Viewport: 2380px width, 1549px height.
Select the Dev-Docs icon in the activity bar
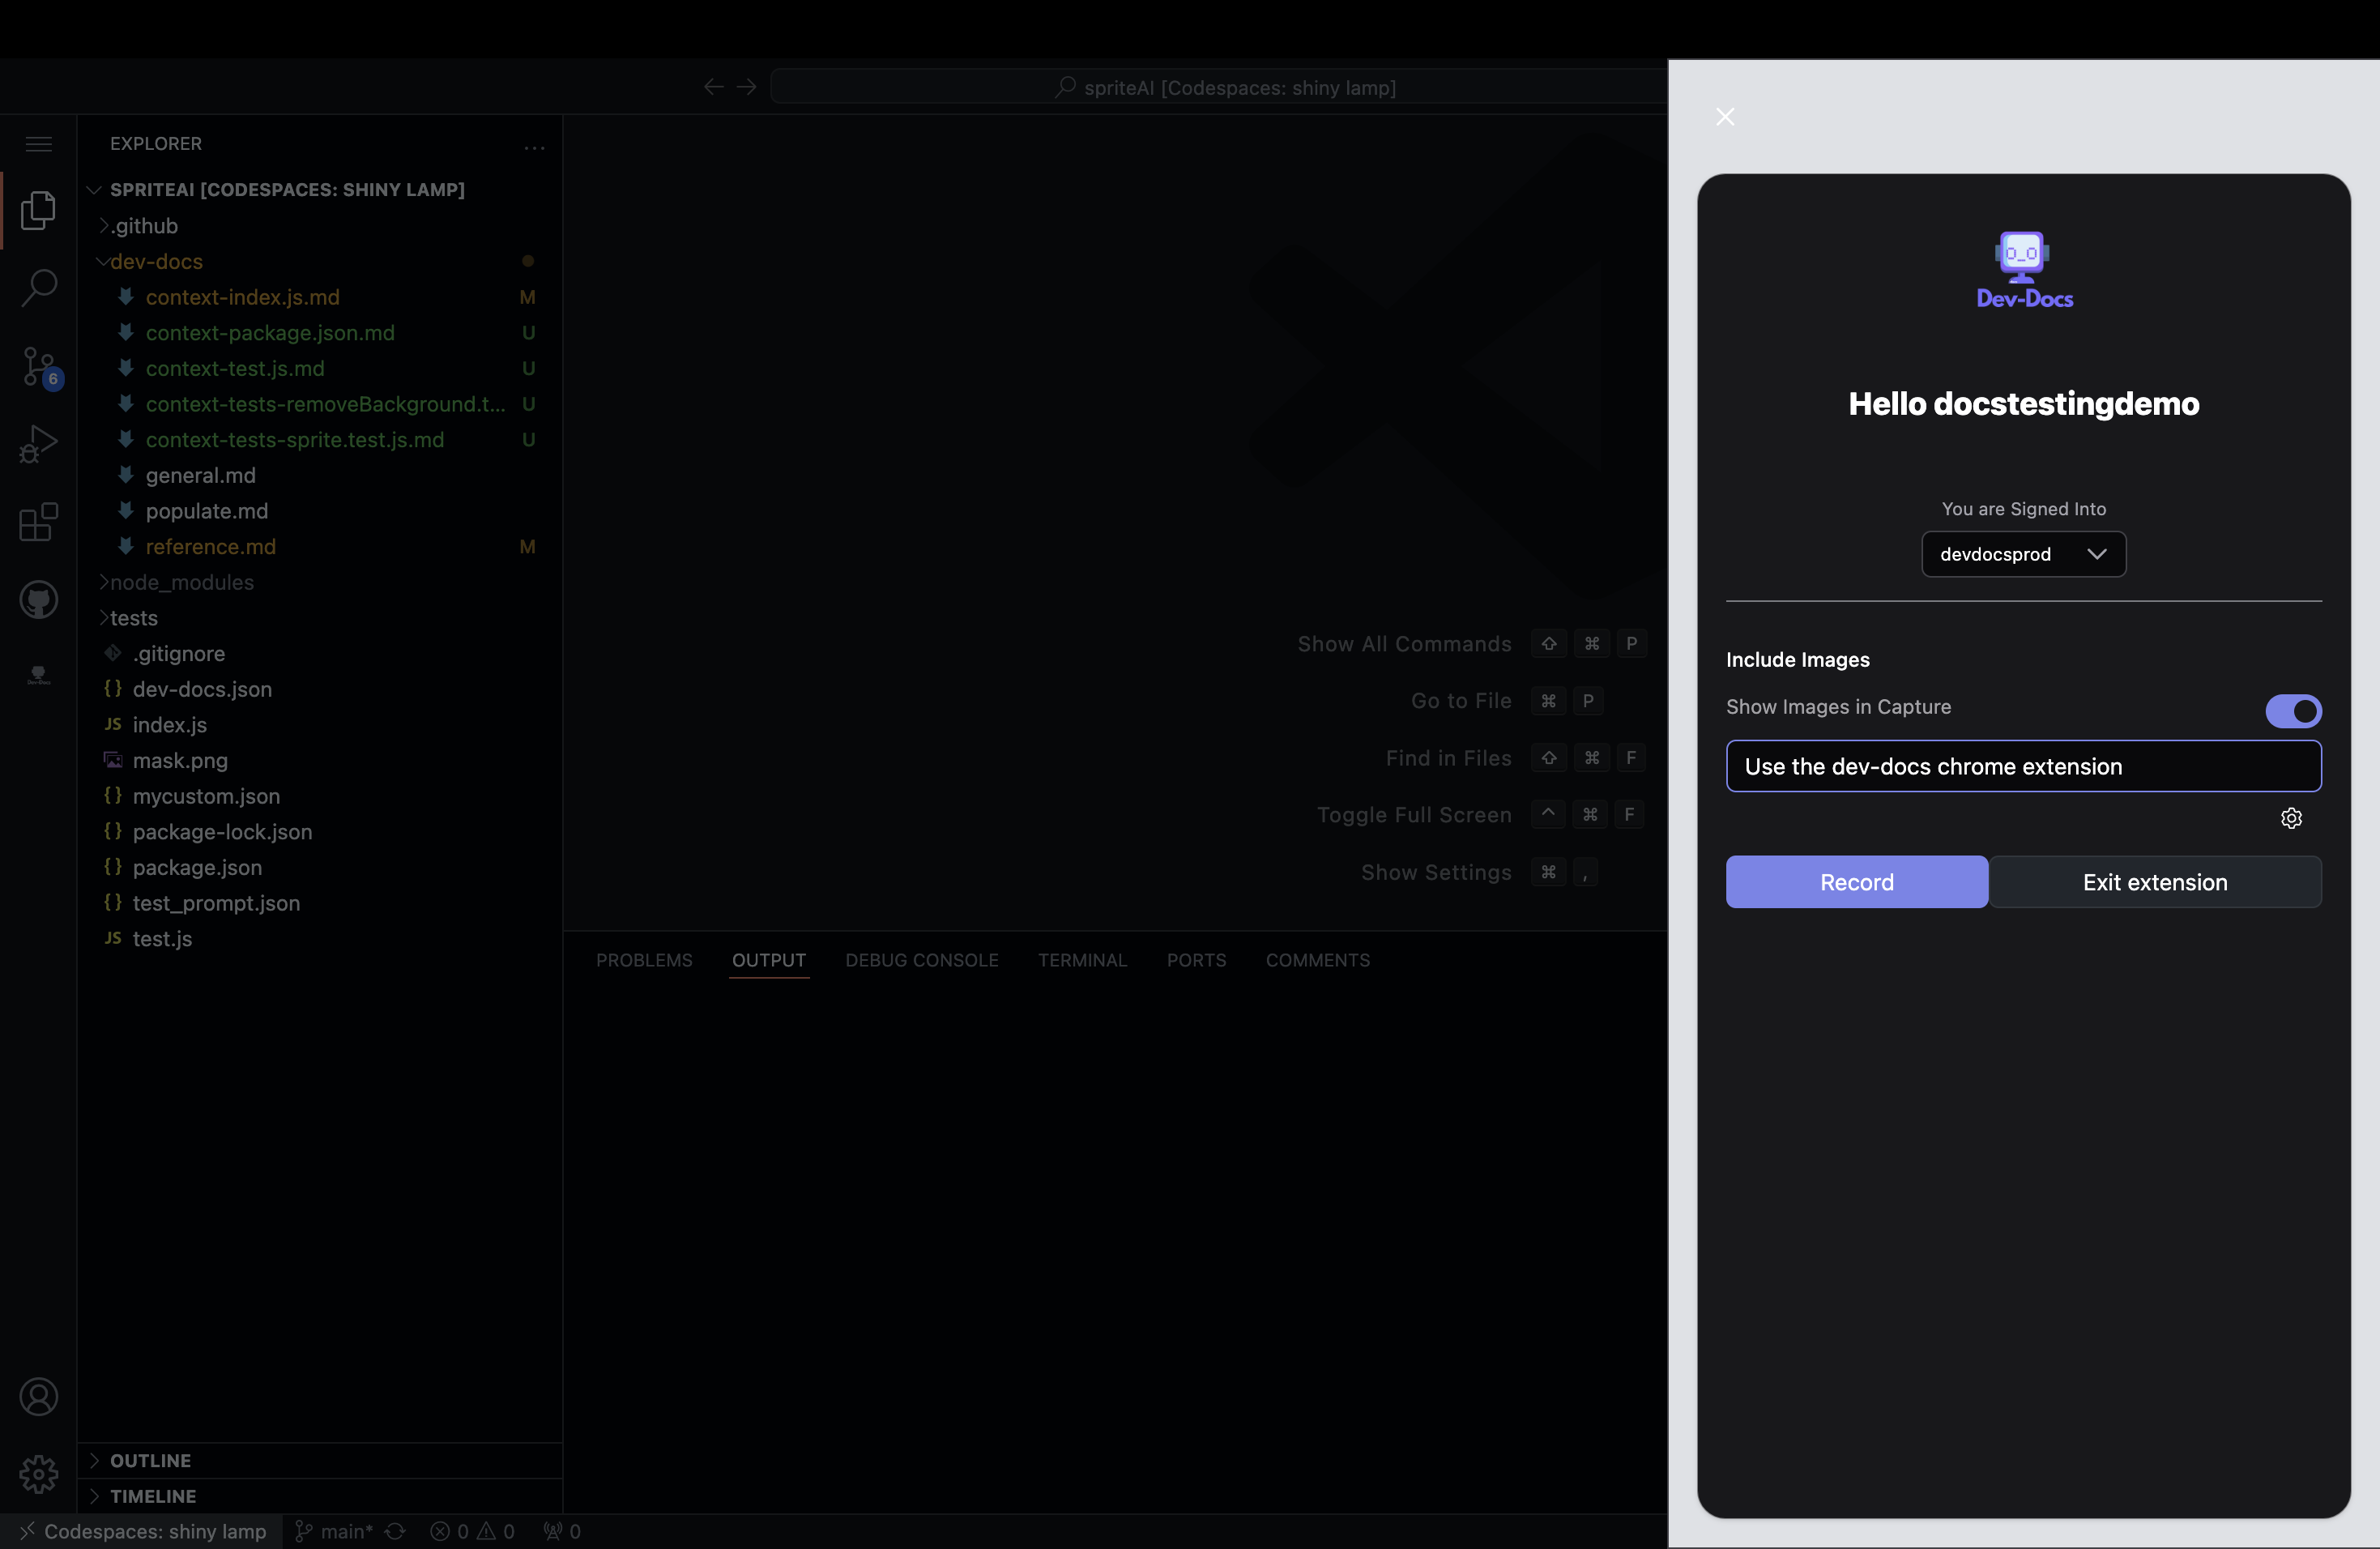(x=38, y=675)
